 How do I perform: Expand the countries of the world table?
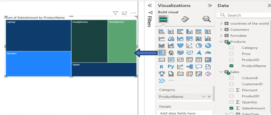click(221, 23)
